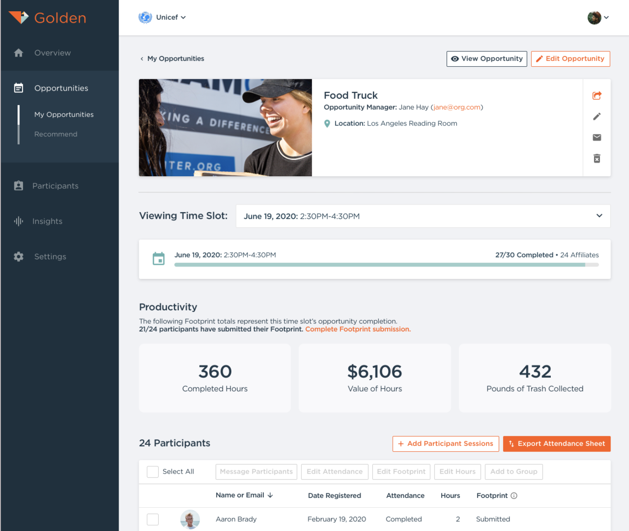This screenshot has height=531, width=629.
Task: Check the Select All checkbox
Action: [x=153, y=472]
